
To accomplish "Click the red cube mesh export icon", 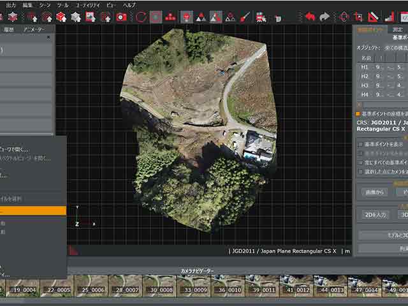I will [61, 17].
